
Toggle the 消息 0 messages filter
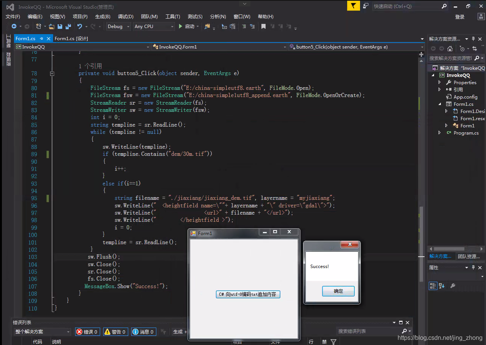[144, 332]
